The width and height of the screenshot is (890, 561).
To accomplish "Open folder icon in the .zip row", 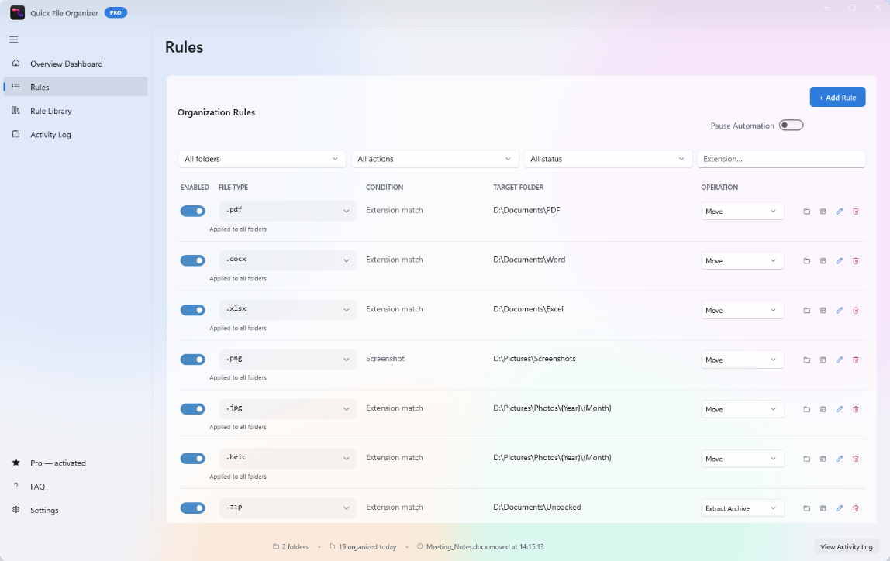I will point(806,508).
